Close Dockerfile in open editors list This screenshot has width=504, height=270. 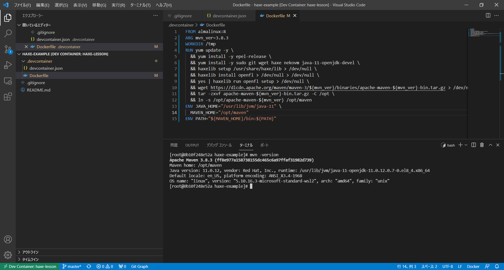(26, 47)
